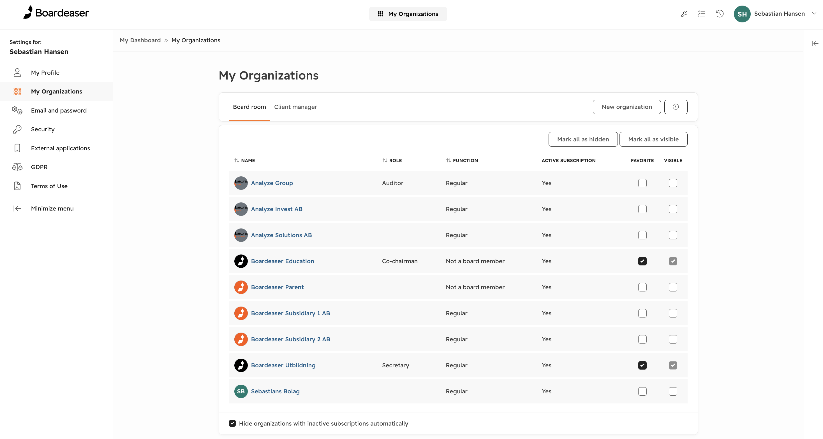Mark Boardeaser Parent as favorite
Image resolution: width=823 pixels, height=439 pixels.
[642, 287]
